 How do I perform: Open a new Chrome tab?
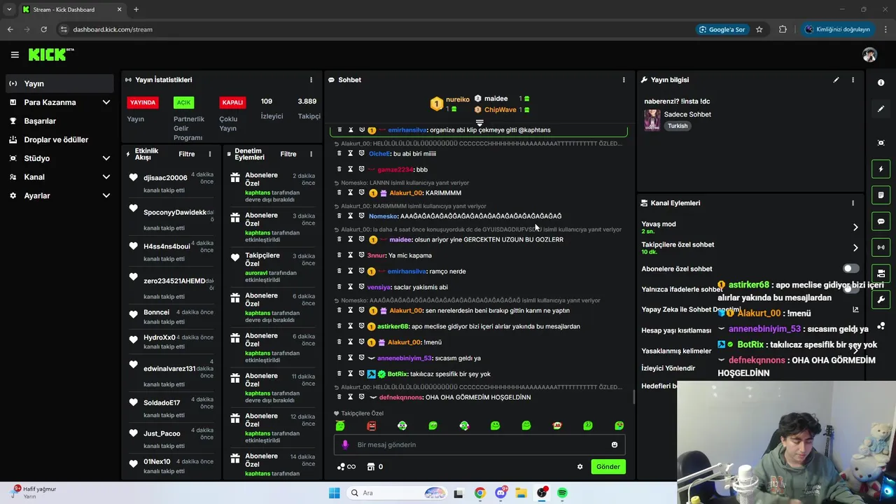(136, 10)
